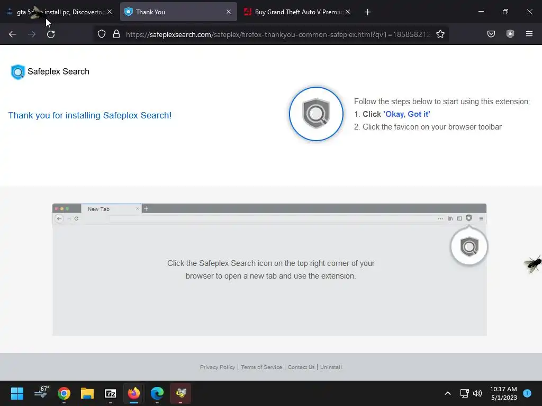Image resolution: width=542 pixels, height=406 pixels.
Task: Close the gta 5 install pc tab
Action: 110,12
